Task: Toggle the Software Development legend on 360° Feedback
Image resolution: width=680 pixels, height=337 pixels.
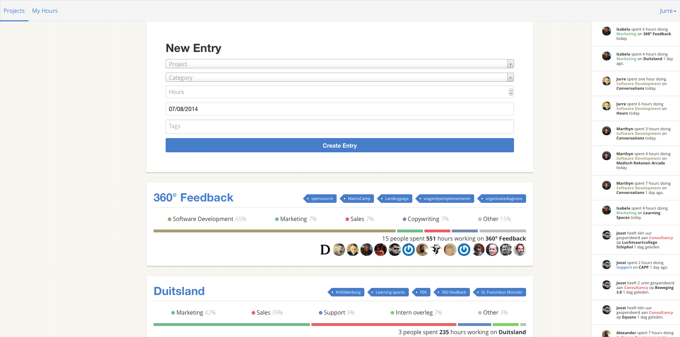Action: 203,219
